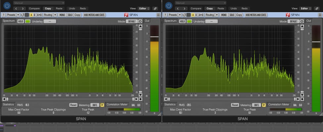Open the Metering DBFS selector in the left SPAN
Viewport: 323px width, 132px height.
click(95, 105)
